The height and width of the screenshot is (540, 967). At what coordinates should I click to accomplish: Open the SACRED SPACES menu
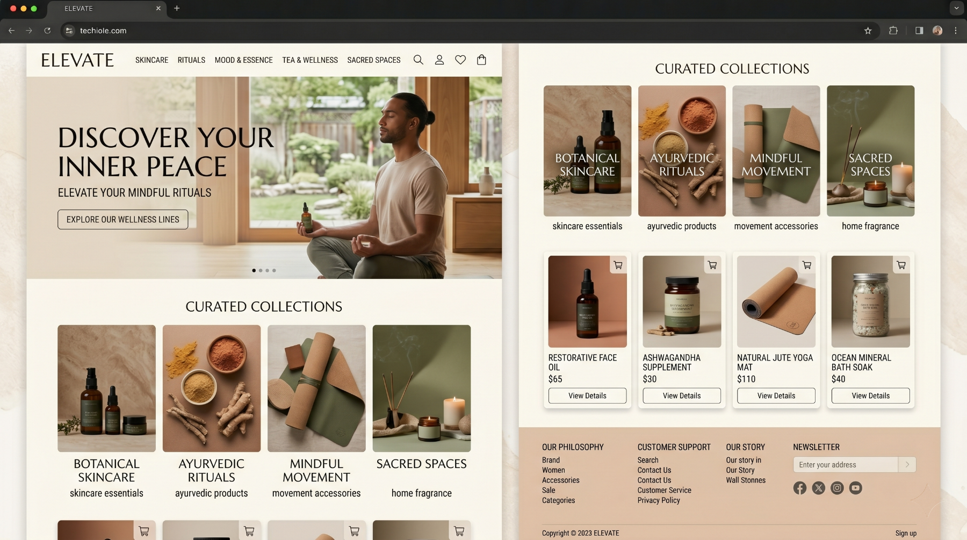click(x=374, y=60)
